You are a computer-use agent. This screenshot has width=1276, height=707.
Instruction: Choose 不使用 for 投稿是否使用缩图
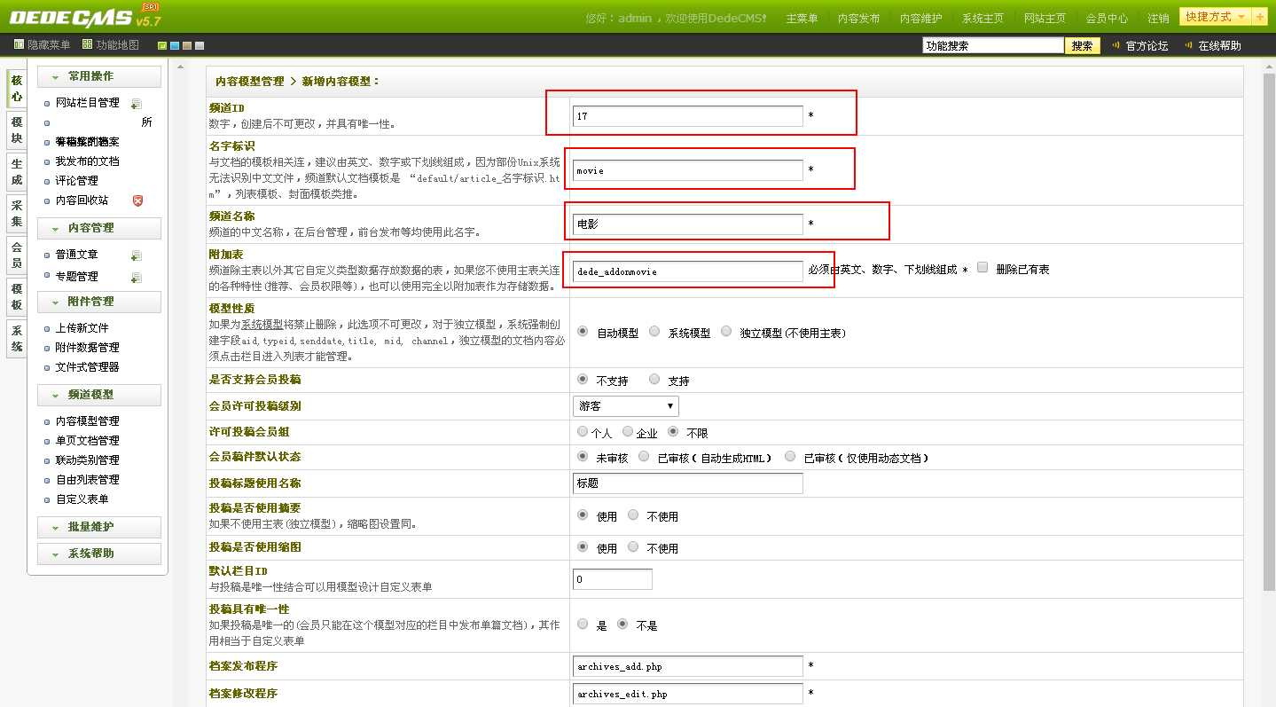coord(633,546)
